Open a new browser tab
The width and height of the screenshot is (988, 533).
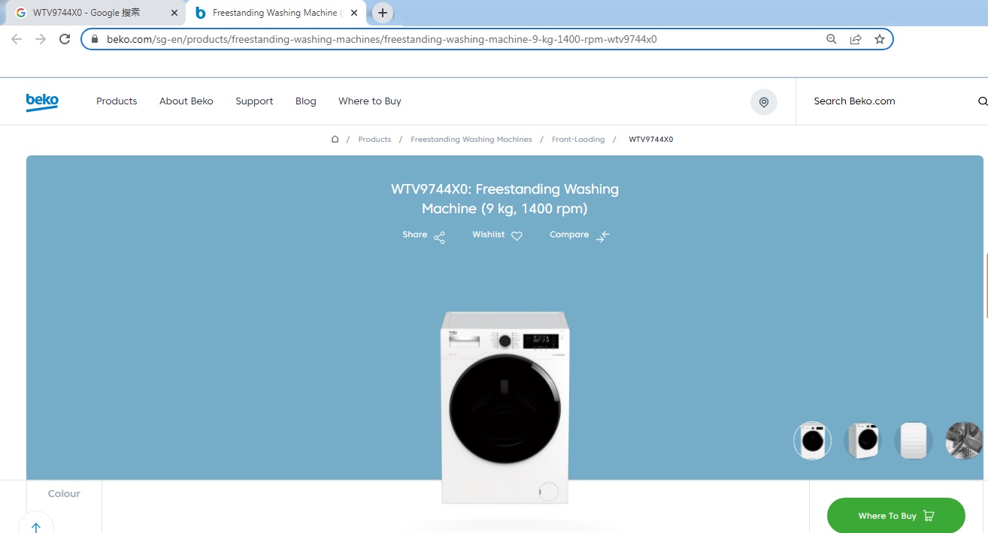383,13
